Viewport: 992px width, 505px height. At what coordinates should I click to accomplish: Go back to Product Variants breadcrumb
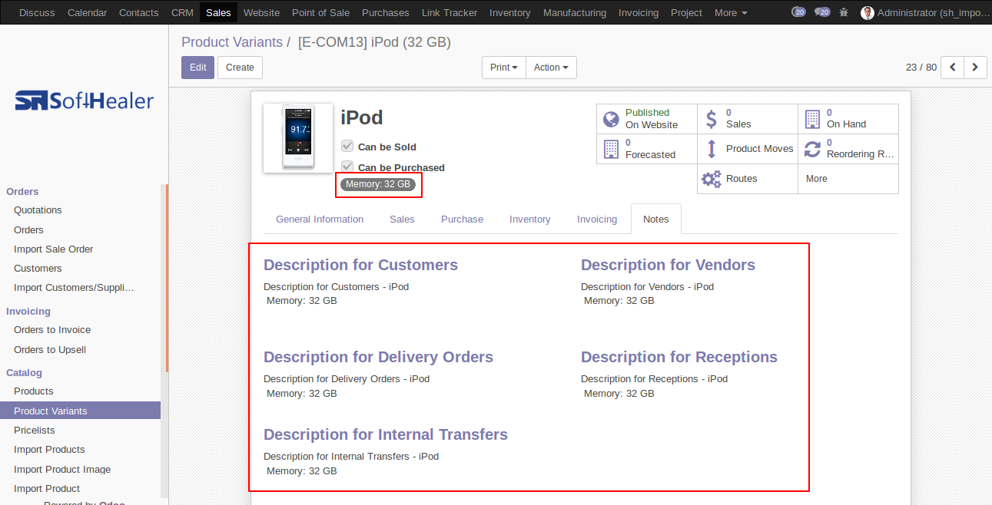(232, 42)
